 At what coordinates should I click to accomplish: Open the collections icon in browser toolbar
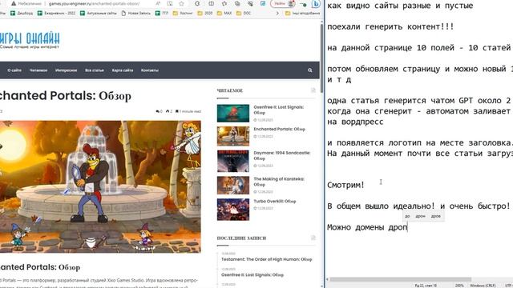pyautogui.click(x=237, y=3)
